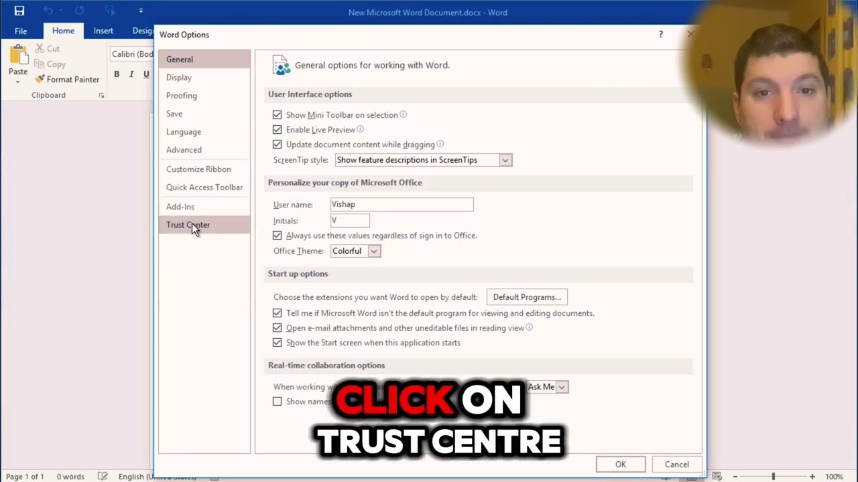Click OK in Word Options
The width and height of the screenshot is (858, 482).
(x=621, y=465)
